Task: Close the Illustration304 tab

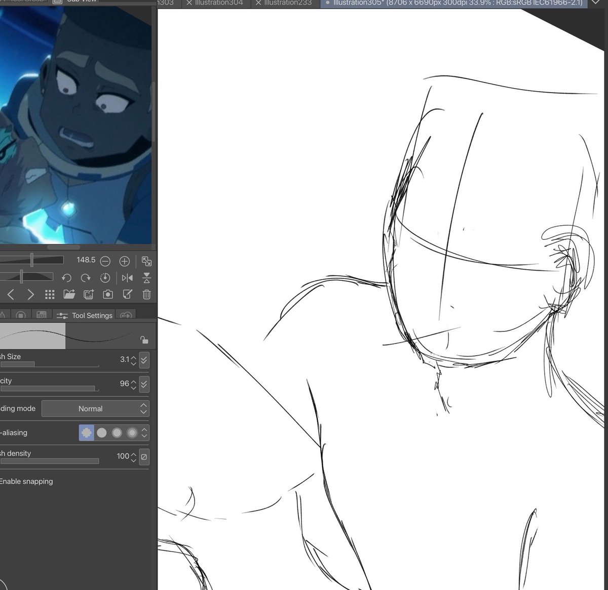Action: point(189,3)
